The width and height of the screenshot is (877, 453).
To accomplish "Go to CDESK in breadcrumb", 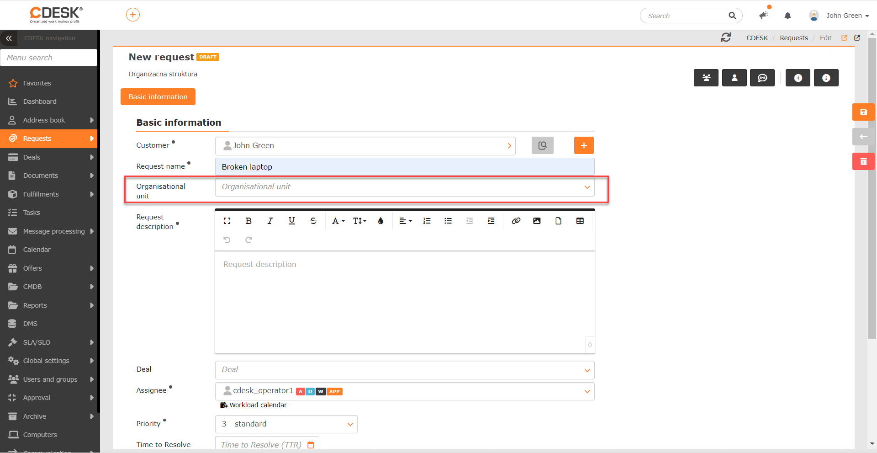I will [757, 38].
